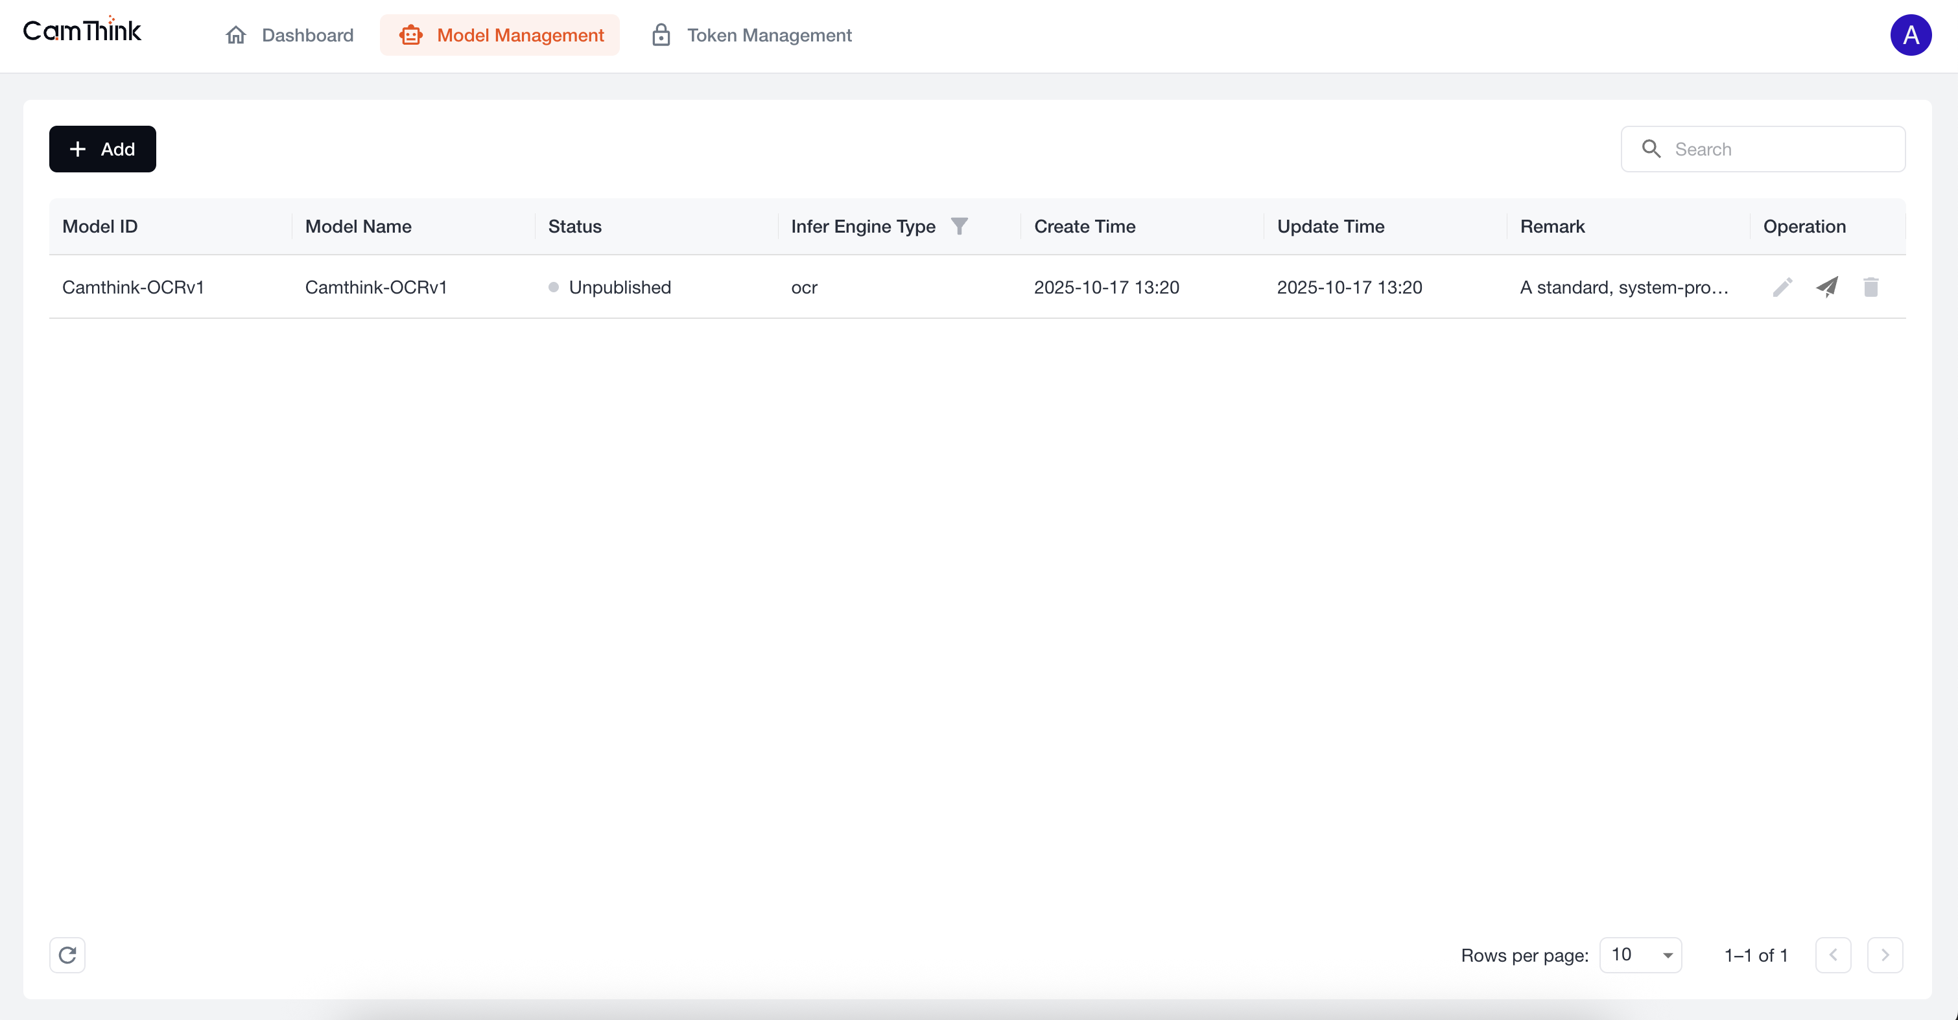Click the Create Time column header
Screen dimensions: 1958x1020
pos(1084,226)
